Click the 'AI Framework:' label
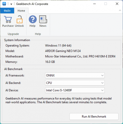The height and width of the screenshot is (124, 123). click(15, 76)
